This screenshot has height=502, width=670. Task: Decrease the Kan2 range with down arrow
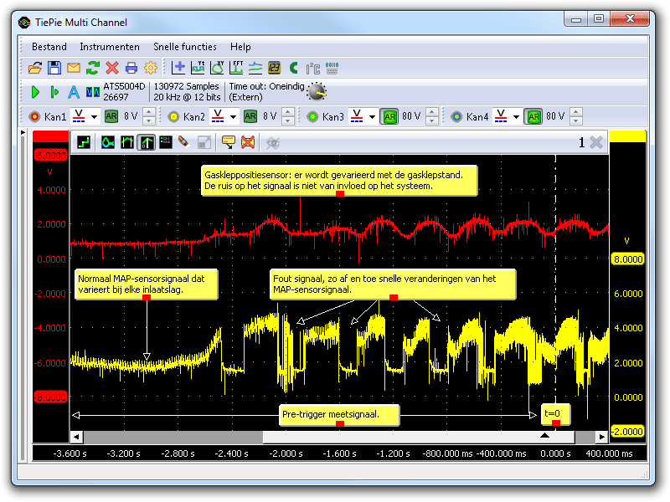point(288,120)
